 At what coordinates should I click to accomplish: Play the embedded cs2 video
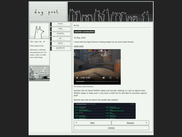[77, 78]
